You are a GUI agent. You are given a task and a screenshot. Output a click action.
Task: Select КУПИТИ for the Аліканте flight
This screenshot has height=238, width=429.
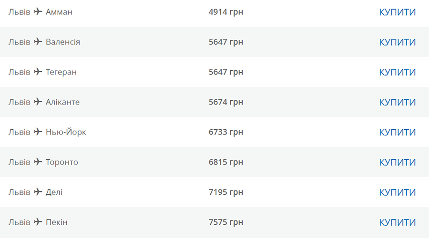pos(397,102)
